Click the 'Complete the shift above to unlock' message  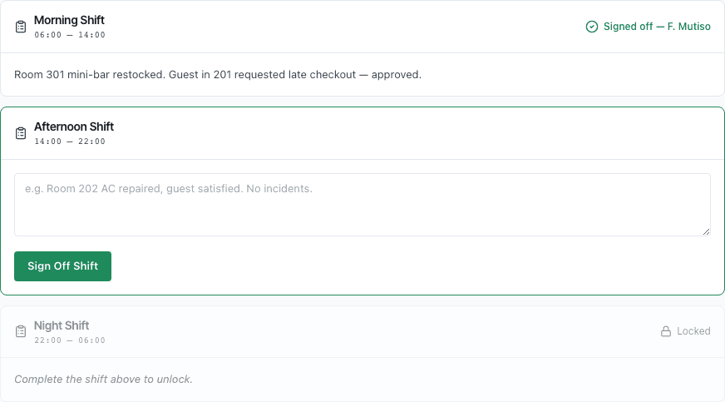(103, 380)
